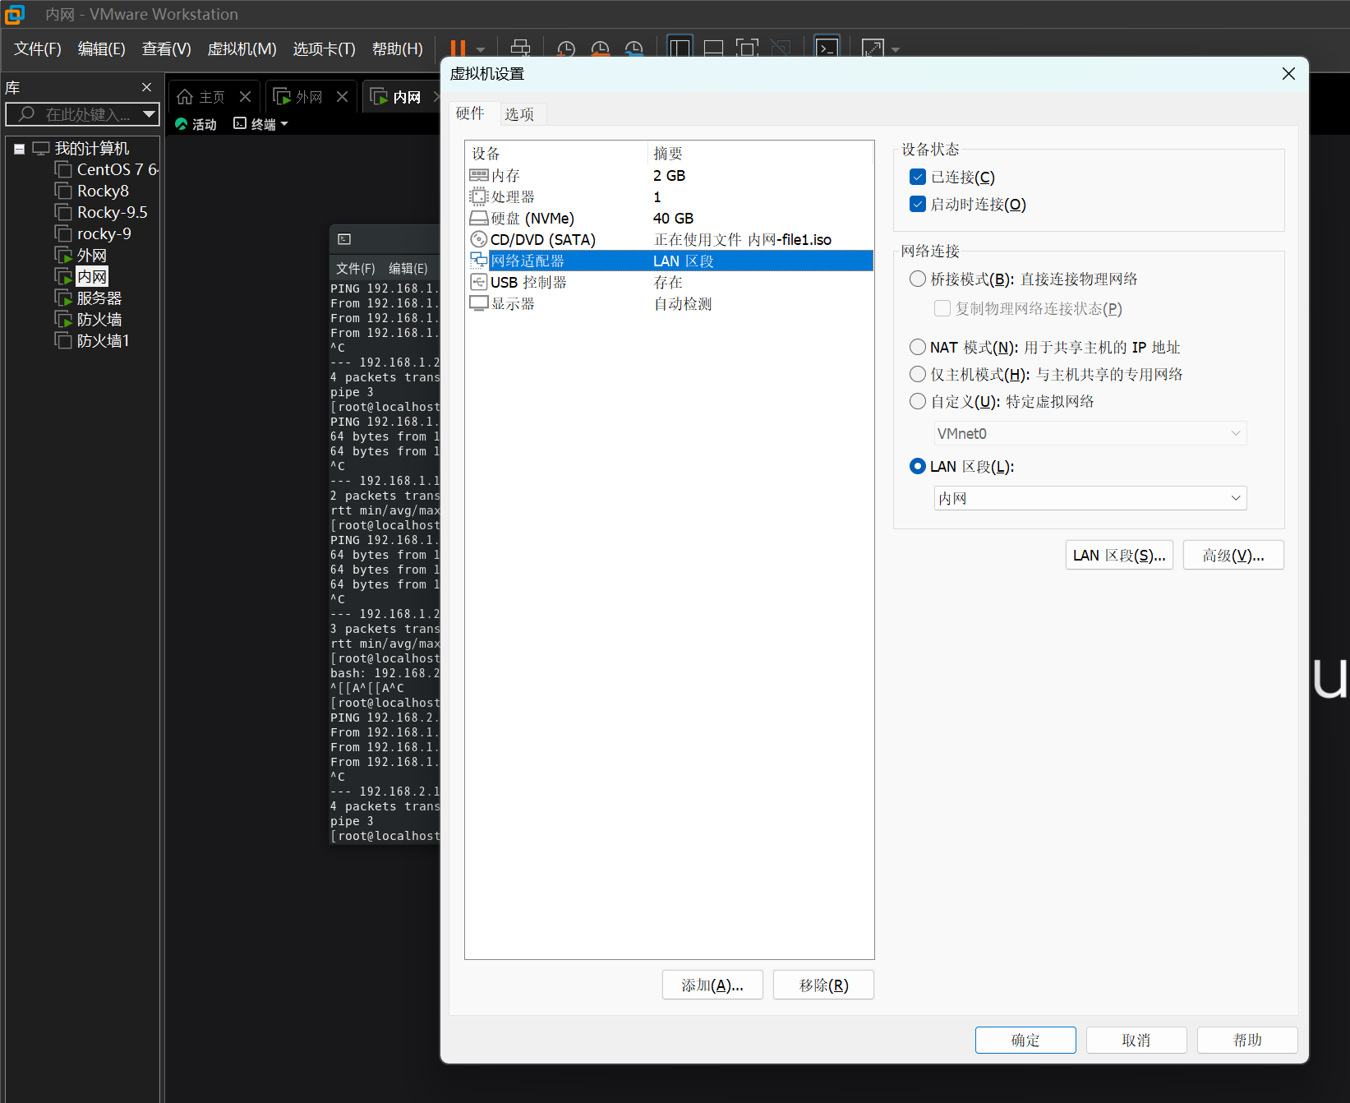Select the 网络适配器 device row
The image size is (1350, 1103).
click(669, 261)
